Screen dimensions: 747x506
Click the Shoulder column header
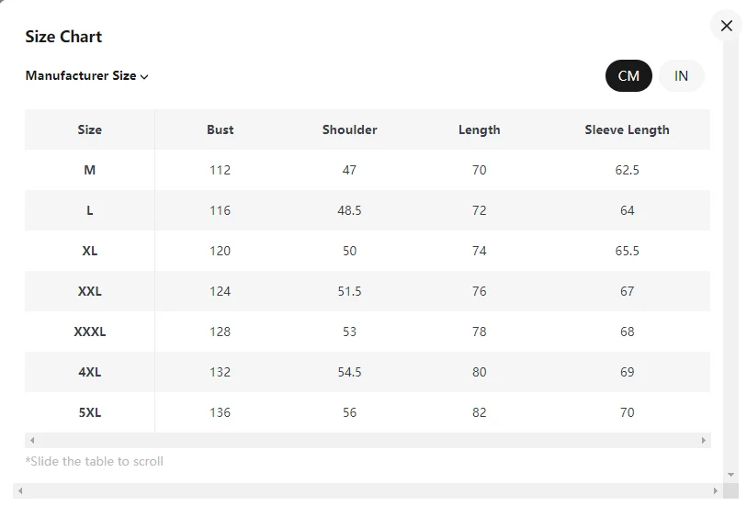(350, 130)
